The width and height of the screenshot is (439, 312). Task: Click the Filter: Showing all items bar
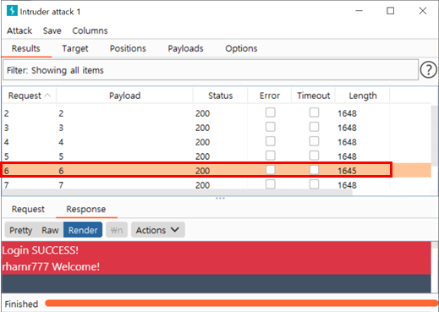(211, 70)
